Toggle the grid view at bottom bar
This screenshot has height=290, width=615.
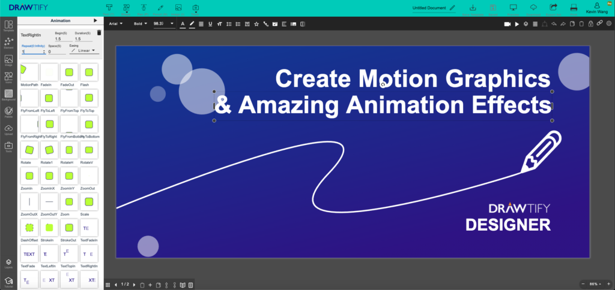pos(108,285)
